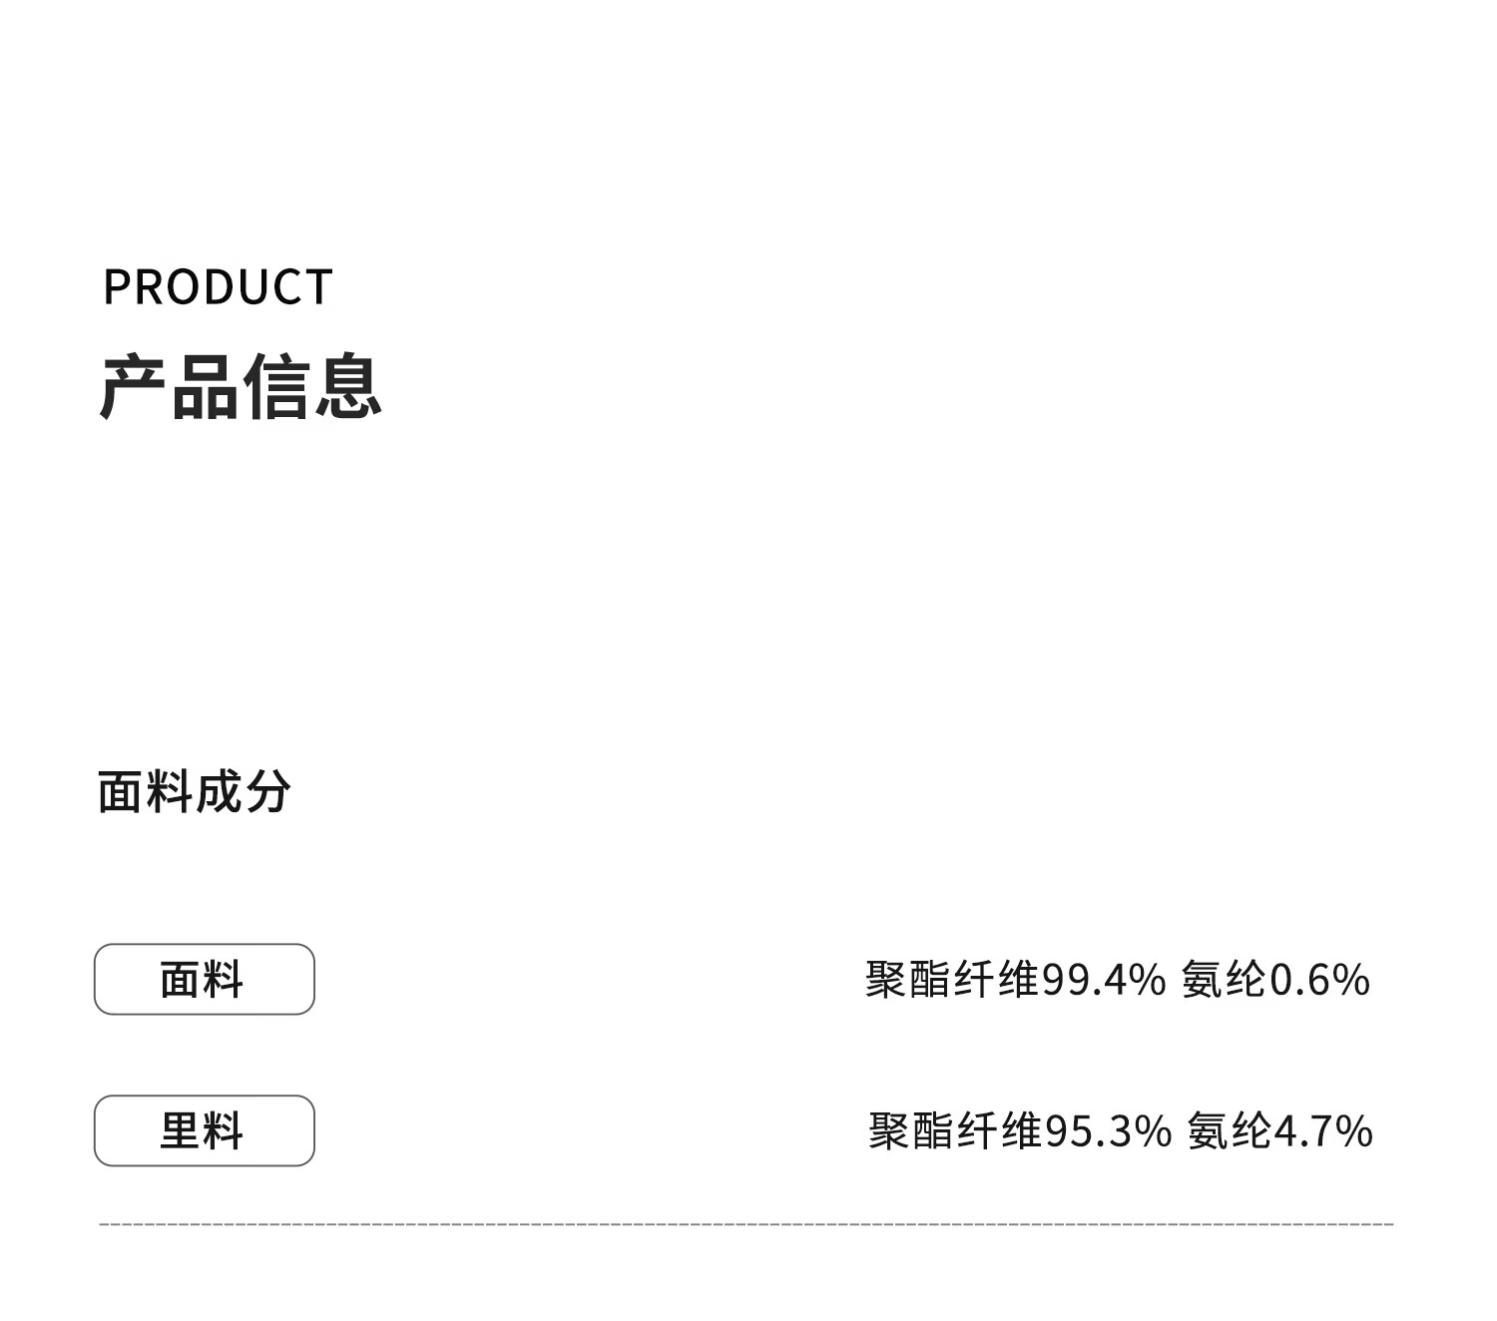
Task: Click the PRODUCT heading text
Action: (x=218, y=287)
